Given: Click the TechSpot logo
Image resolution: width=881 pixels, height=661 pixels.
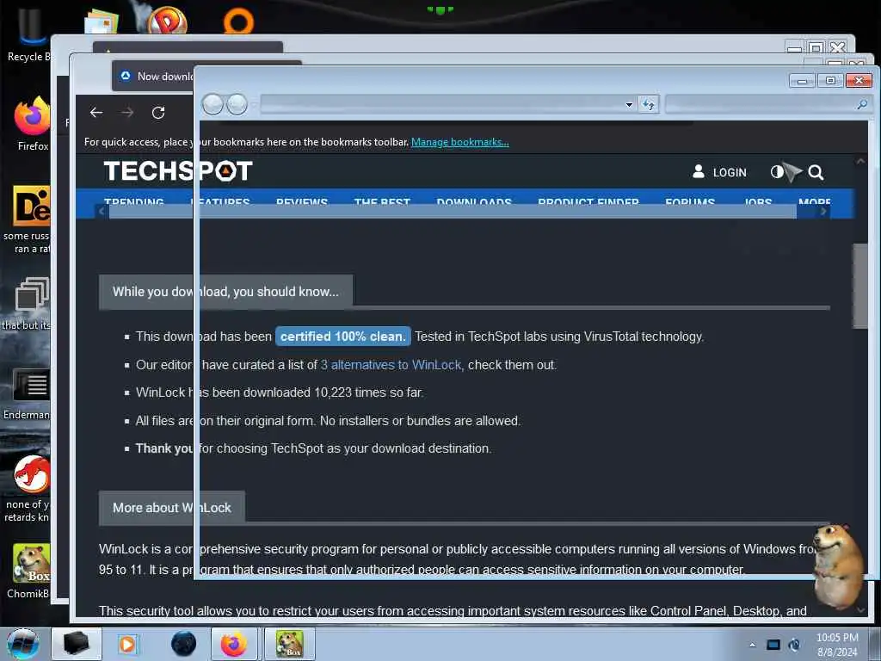Looking at the screenshot, I should [178, 171].
